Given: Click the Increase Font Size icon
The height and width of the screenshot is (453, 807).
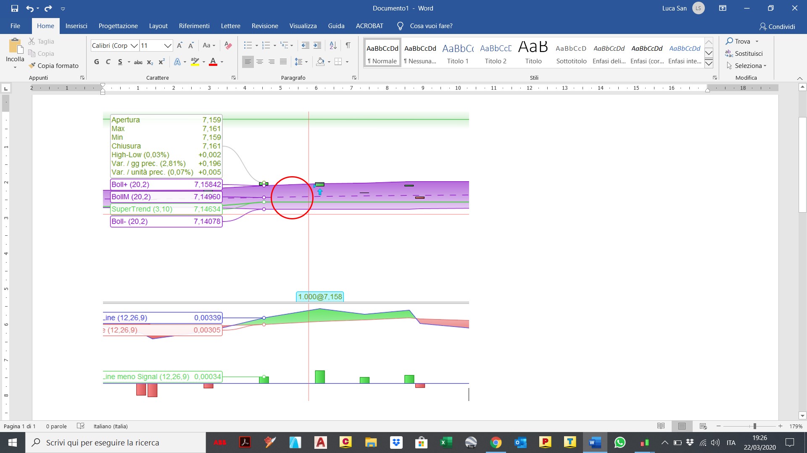Looking at the screenshot, I should point(179,45).
